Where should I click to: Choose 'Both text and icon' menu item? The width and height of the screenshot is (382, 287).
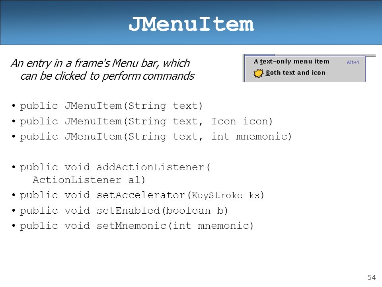296,73
